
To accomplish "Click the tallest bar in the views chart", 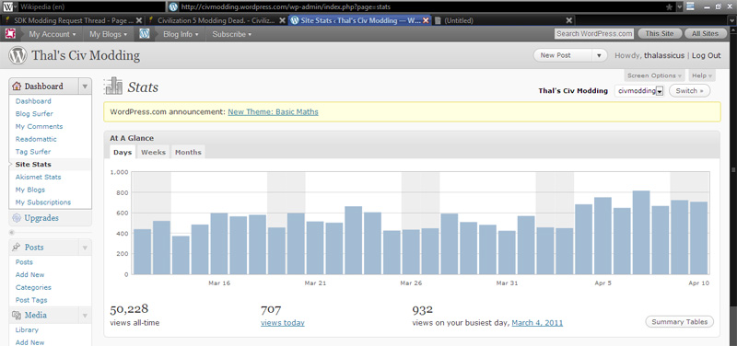I will [641, 232].
